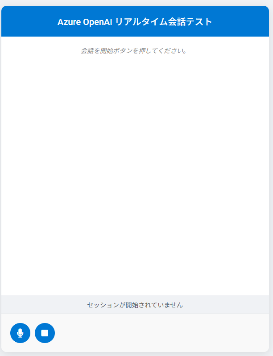Click the white square inside stop button
This screenshot has height=356, width=273.
[45, 333]
